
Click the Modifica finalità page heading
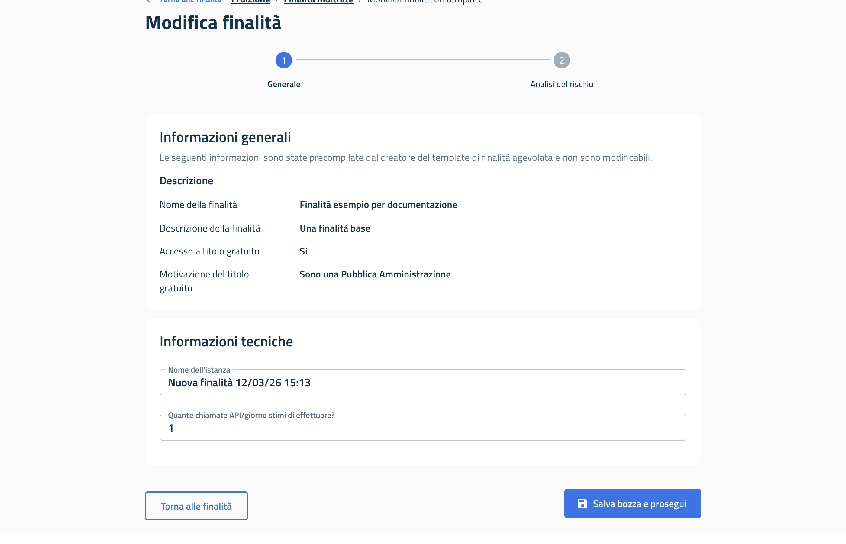point(213,23)
